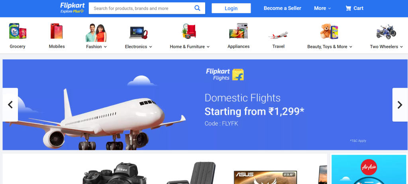Show the previous banner slide
The width and height of the screenshot is (408, 184).
click(10, 105)
